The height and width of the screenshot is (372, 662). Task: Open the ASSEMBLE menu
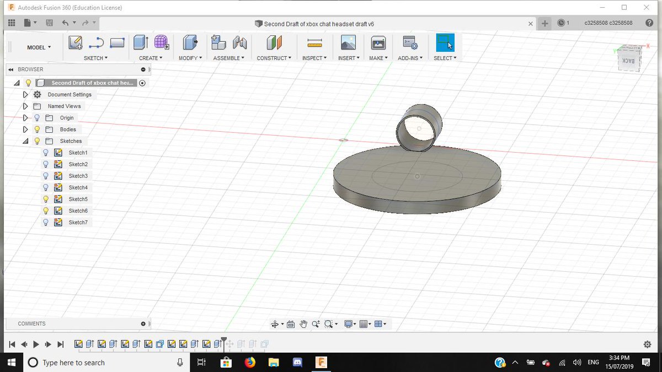tap(228, 58)
